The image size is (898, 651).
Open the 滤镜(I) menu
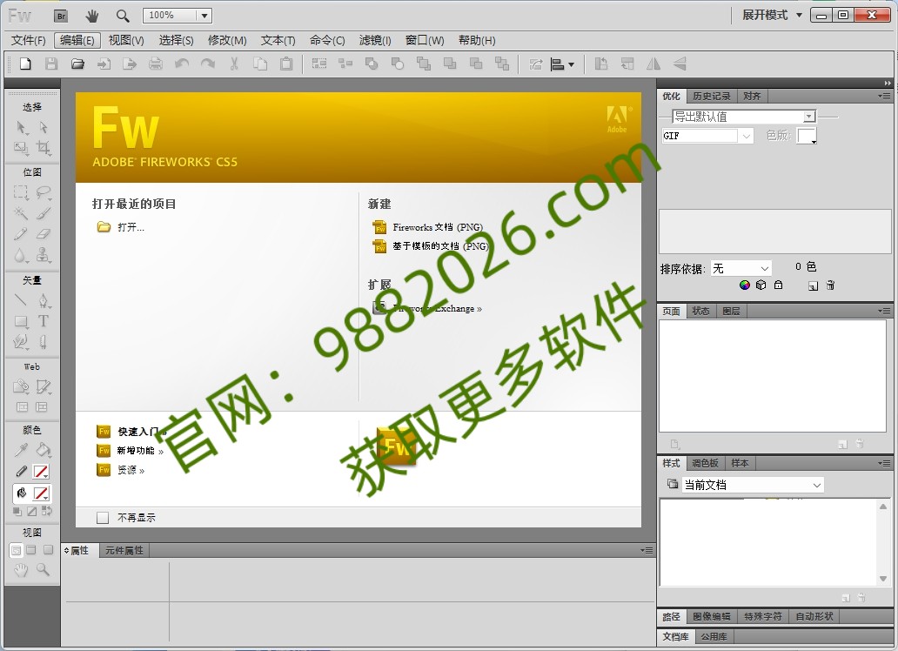375,41
